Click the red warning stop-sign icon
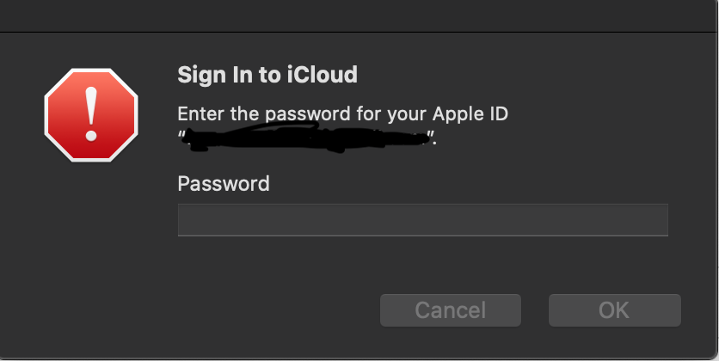 pyautogui.click(x=90, y=115)
